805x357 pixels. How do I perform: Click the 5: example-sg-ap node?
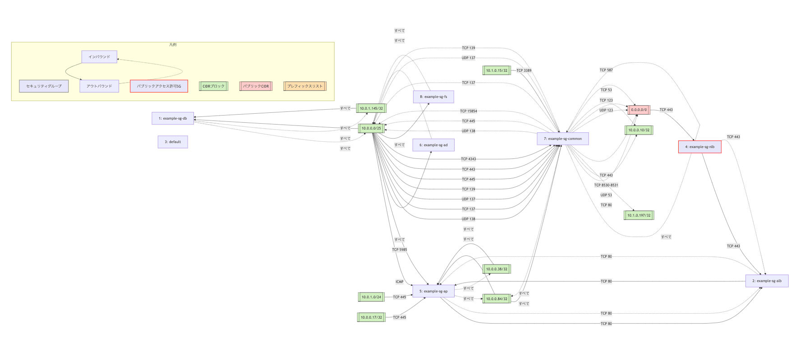click(433, 291)
